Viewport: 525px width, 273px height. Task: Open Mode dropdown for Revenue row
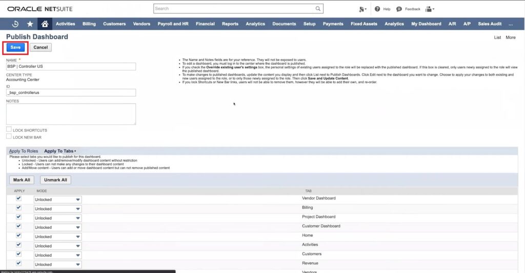click(x=57, y=265)
